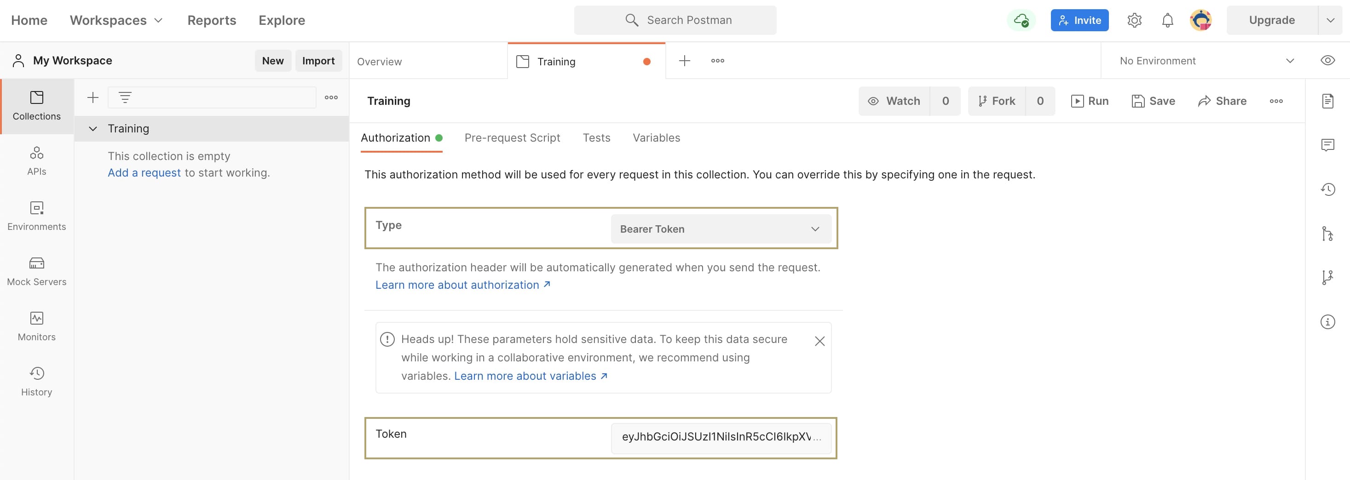
Task: Create new collection with plus icon
Action: [93, 97]
